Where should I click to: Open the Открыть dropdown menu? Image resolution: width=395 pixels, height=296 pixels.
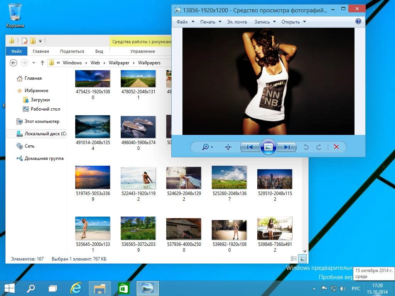coord(294,22)
